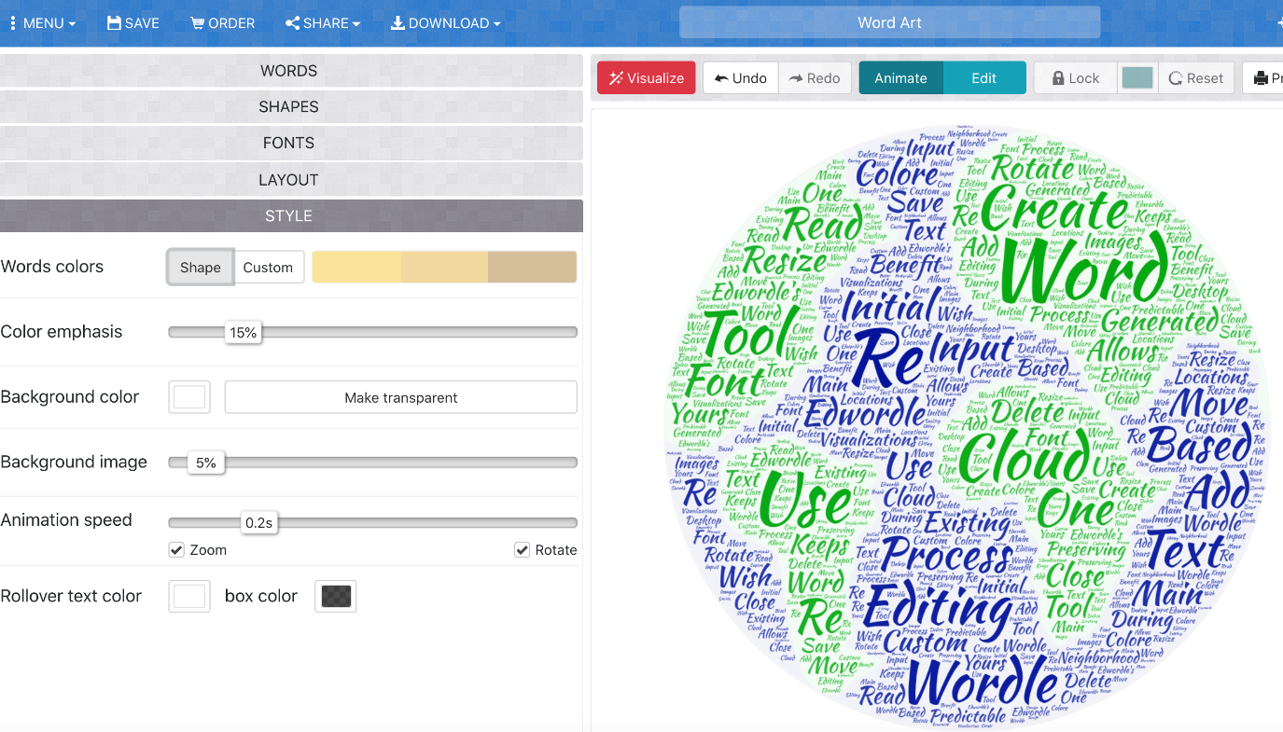Open the Download dropdown
This screenshot has height=732, width=1283.
[x=445, y=23]
